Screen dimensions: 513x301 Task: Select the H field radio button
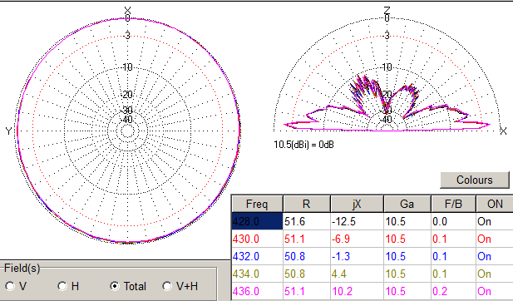point(62,286)
